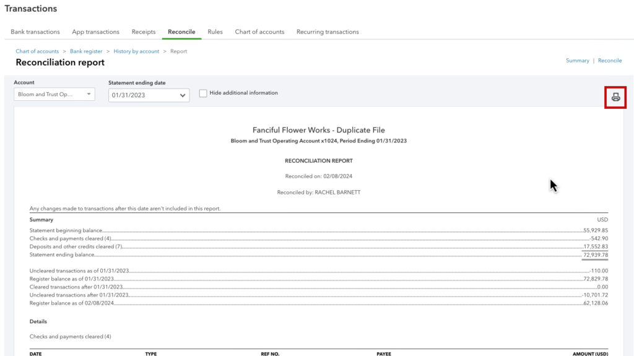Image resolution: width=634 pixels, height=356 pixels.
Task: Click Chart of accounts breadcrumb link
Action: [37, 51]
